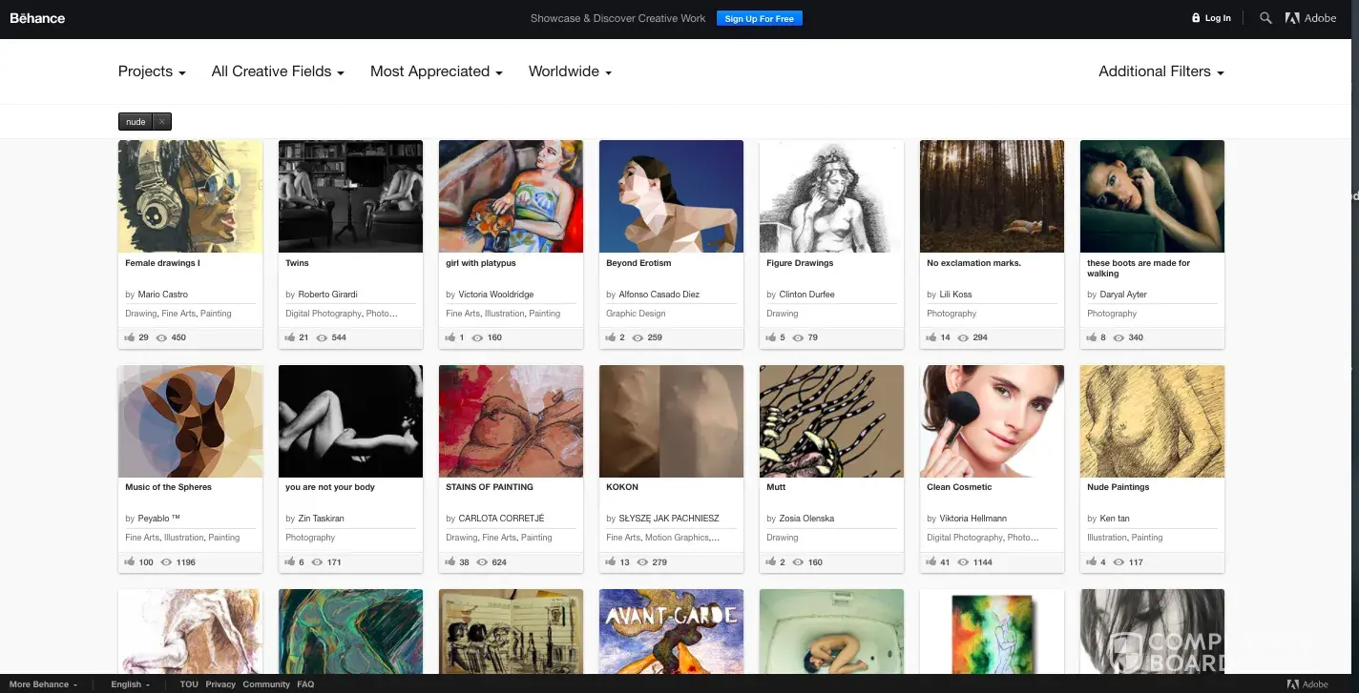Image resolution: width=1359 pixels, height=693 pixels.
Task: Click thumbs-up icon on Nude Paintings card
Action: tap(1092, 562)
